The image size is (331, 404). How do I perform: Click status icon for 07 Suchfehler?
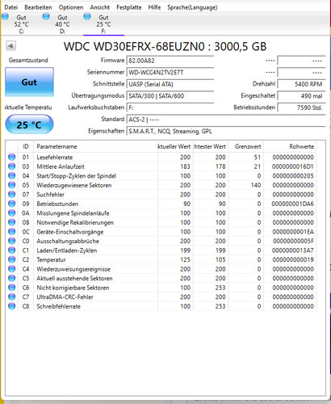[11, 195]
